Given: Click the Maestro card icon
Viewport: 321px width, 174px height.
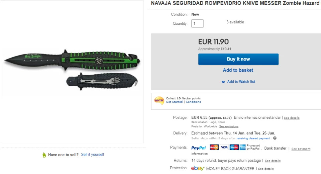Looking at the screenshot, I should [x=234, y=147].
